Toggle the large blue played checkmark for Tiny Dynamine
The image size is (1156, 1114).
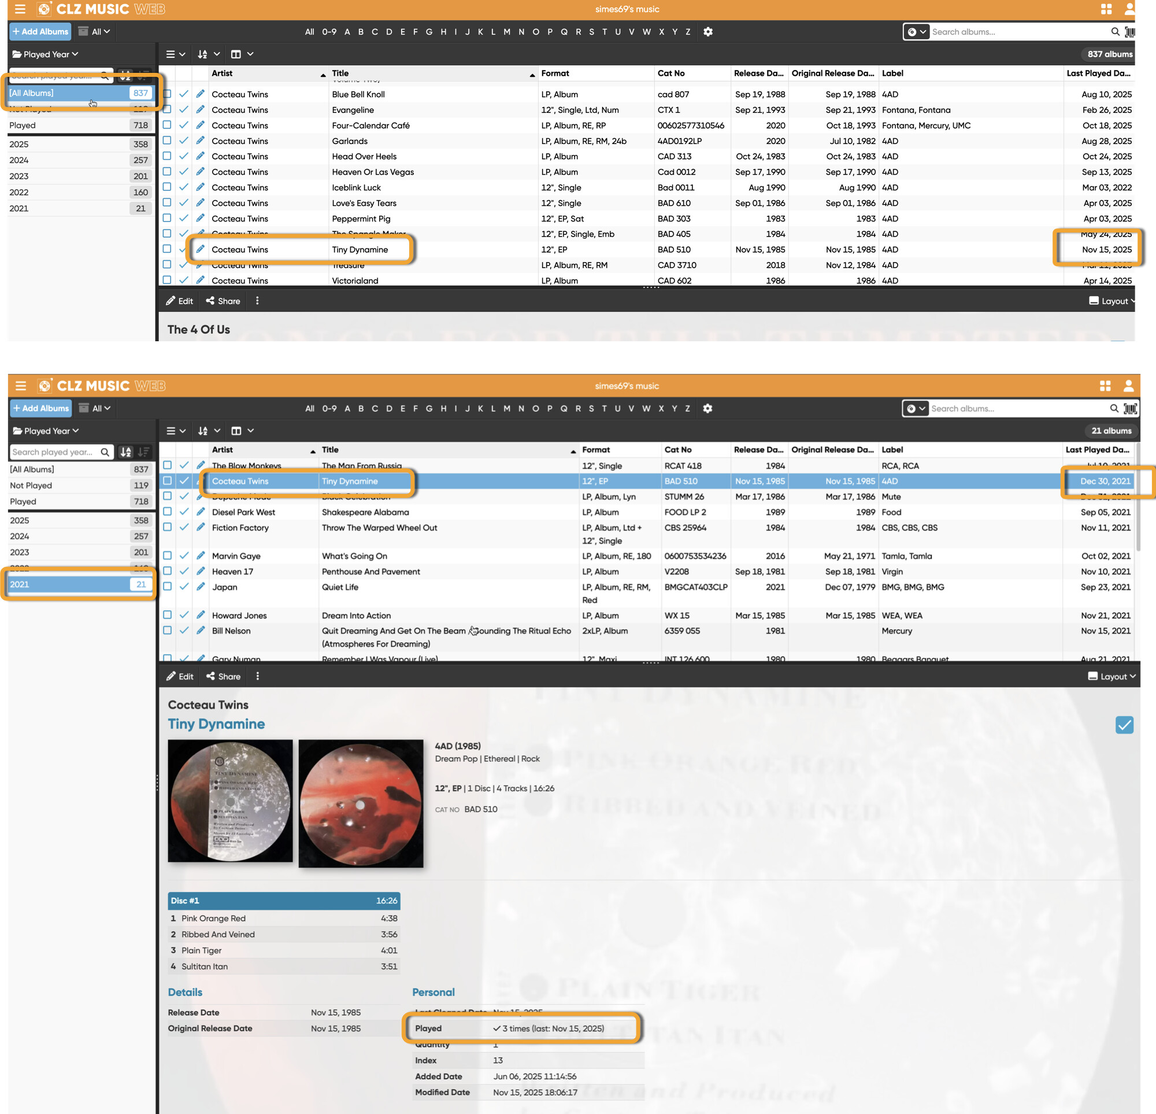(x=1124, y=724)
